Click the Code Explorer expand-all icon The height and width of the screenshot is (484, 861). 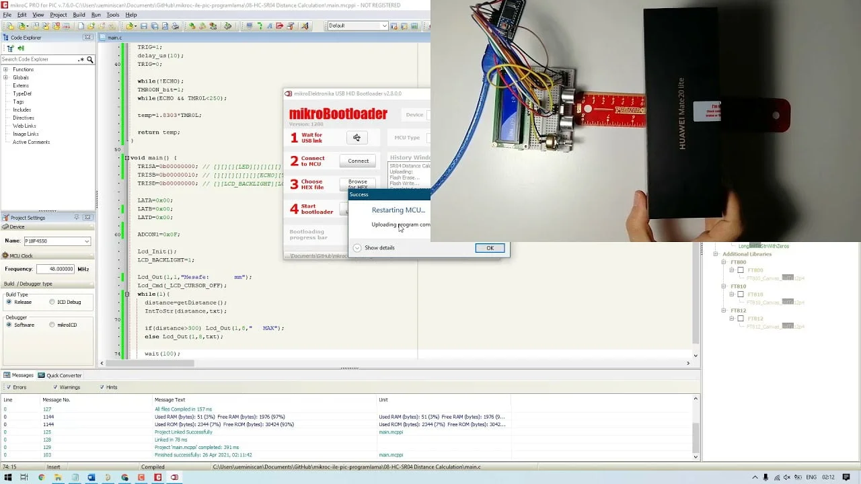[10, 48]
